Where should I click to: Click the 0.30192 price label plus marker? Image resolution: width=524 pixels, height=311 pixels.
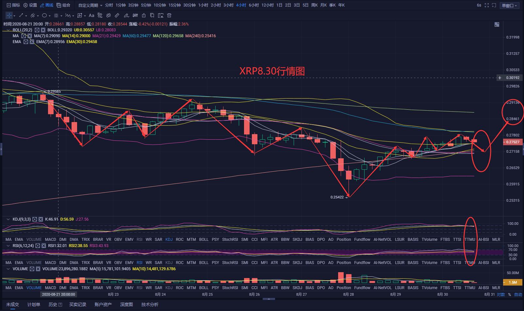point(500,78)
